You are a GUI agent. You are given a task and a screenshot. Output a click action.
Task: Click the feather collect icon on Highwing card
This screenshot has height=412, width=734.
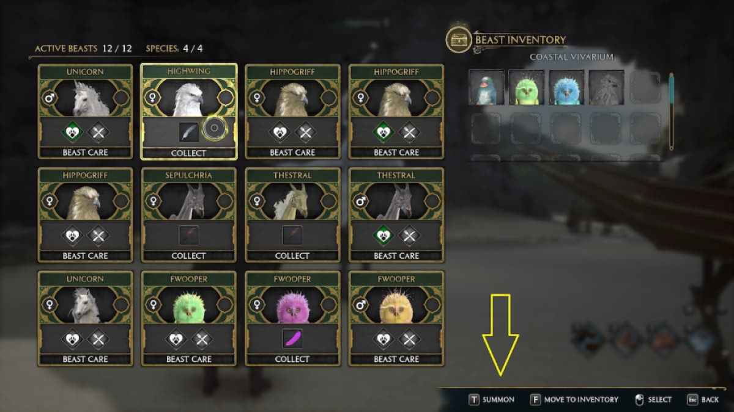point(188,131)
